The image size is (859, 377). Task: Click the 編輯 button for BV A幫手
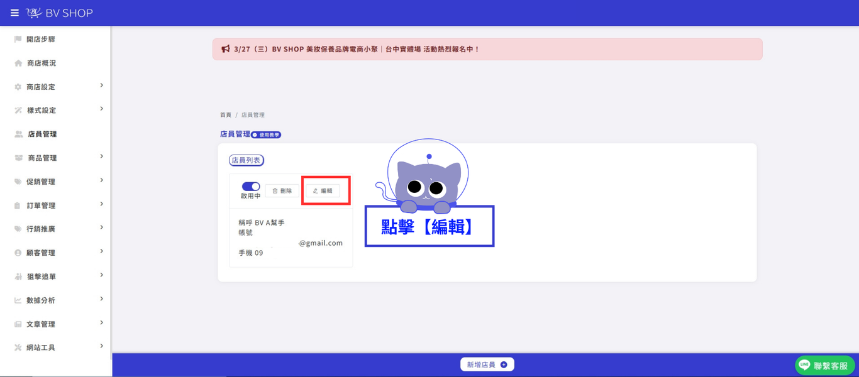(323, 190)
